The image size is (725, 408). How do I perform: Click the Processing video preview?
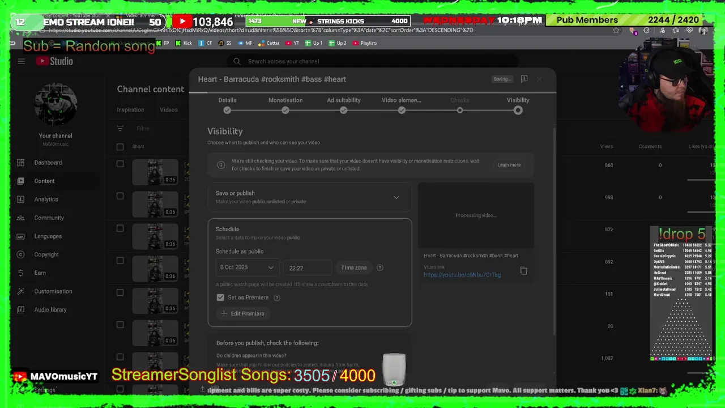(476, 215)
